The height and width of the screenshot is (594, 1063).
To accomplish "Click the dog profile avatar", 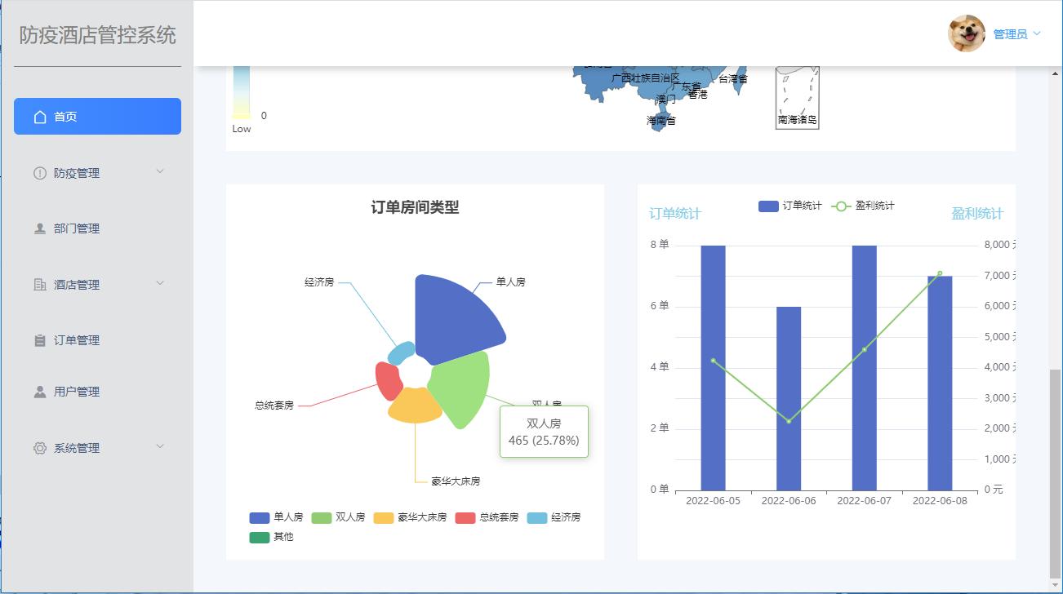I will pos(967,33).
